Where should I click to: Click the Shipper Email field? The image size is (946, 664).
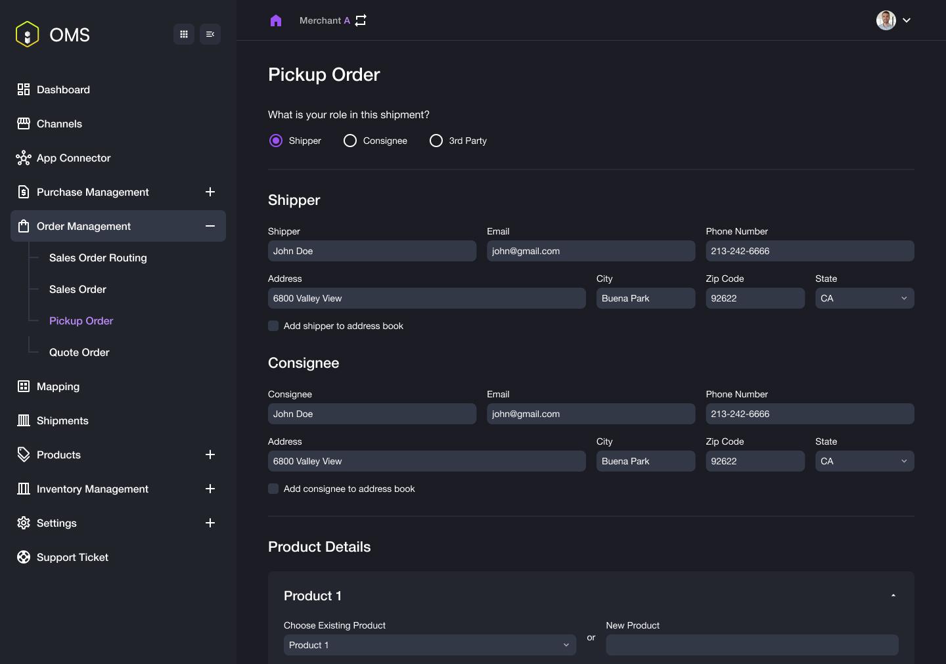pos(591,251)
